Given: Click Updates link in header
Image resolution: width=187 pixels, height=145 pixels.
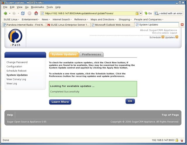Looking at the screenshot, I should point(170,37).
